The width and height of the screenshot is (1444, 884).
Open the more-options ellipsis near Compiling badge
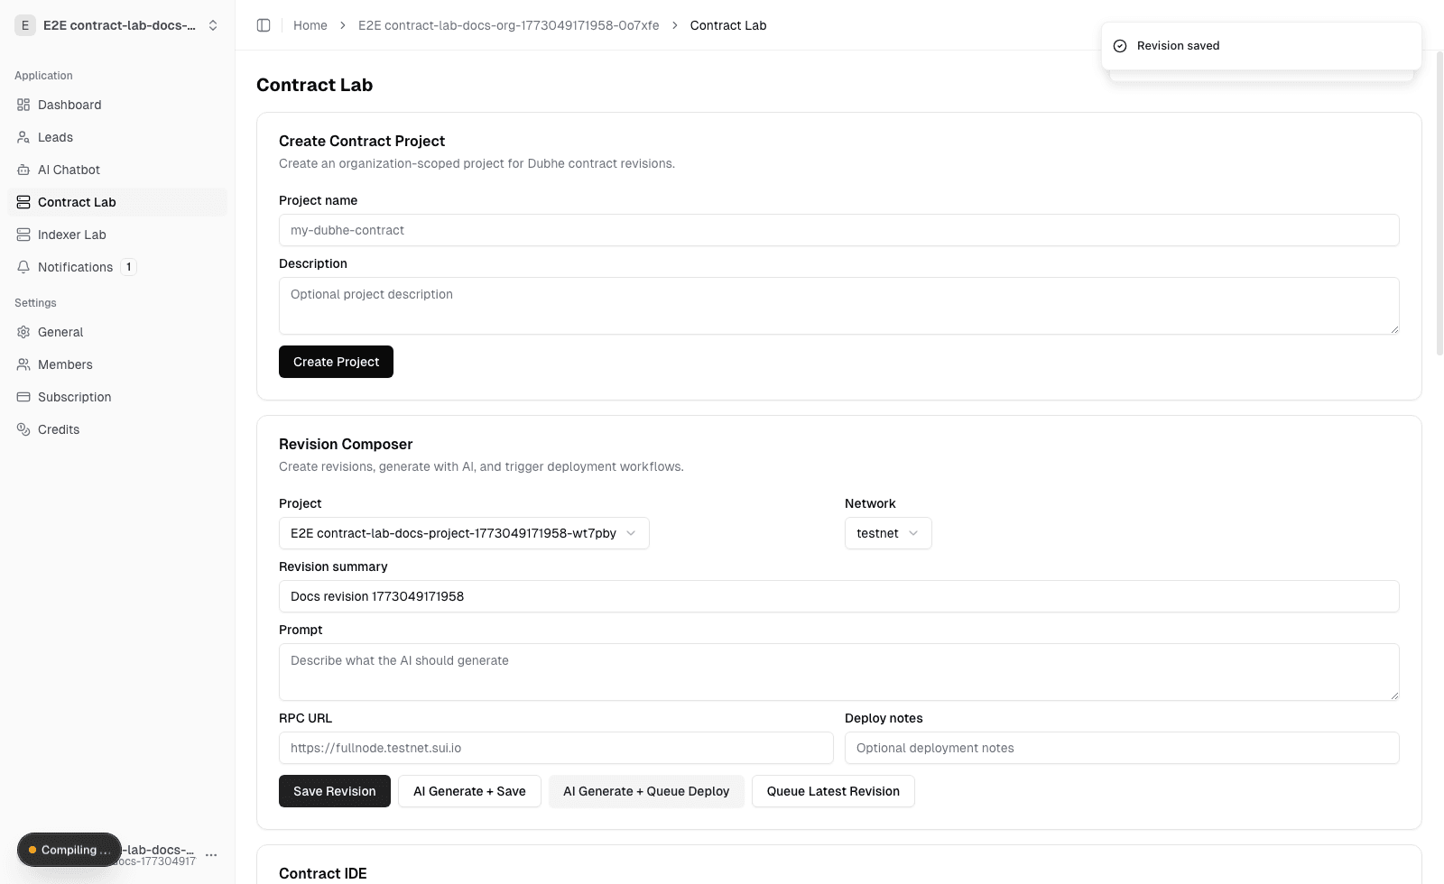211,855
